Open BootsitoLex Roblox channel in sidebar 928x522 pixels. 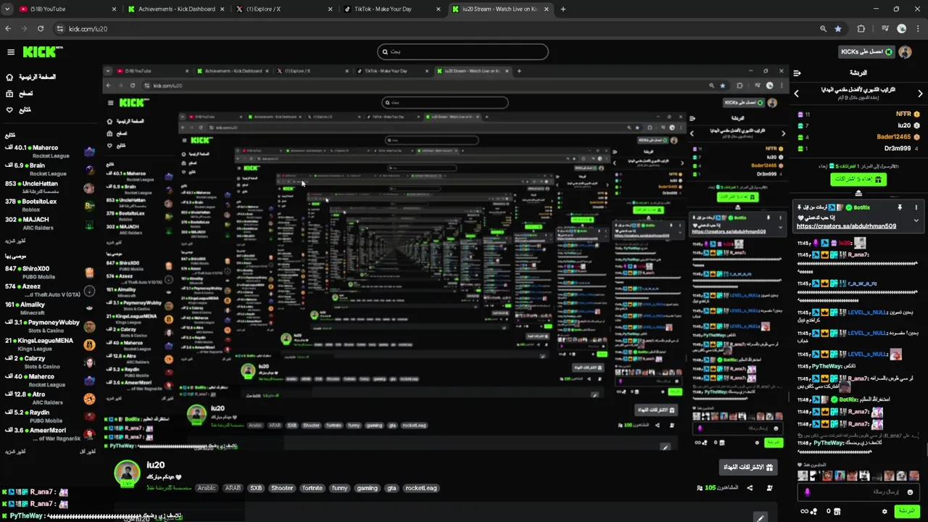point(49,206)
